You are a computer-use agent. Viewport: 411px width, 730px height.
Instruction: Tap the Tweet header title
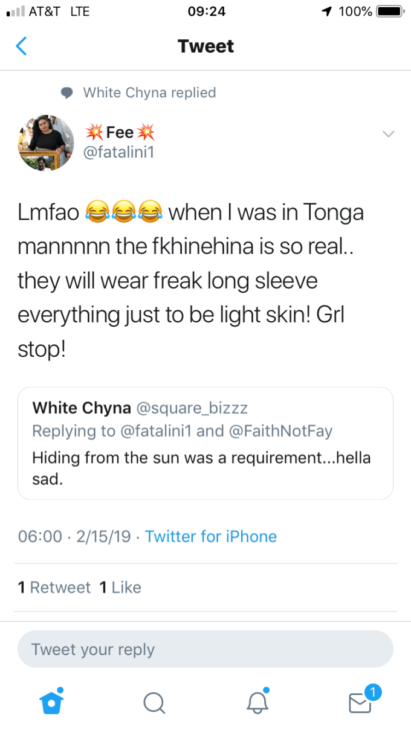pyautogui.click(x=205, y=46)
